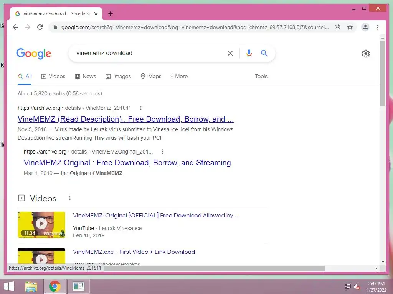This screenshot has height=294, width=393.
Task: Open the Windows Start menu
Action: tap(9, 286)
